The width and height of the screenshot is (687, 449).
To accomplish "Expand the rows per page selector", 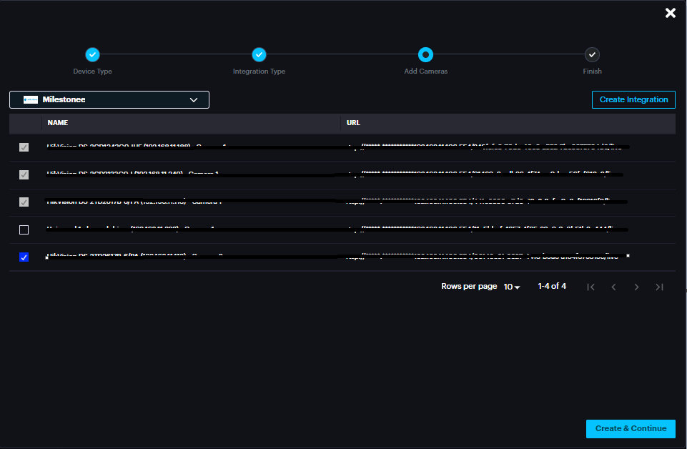I will 512,287.
